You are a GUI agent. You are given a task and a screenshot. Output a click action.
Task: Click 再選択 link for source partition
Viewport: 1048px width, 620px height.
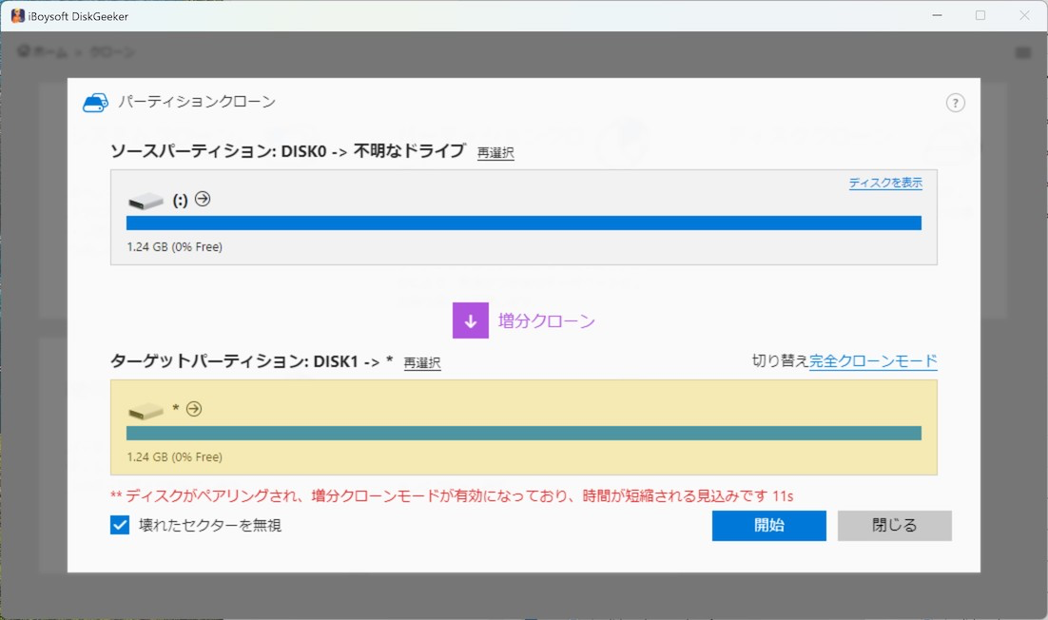[495, 153]
